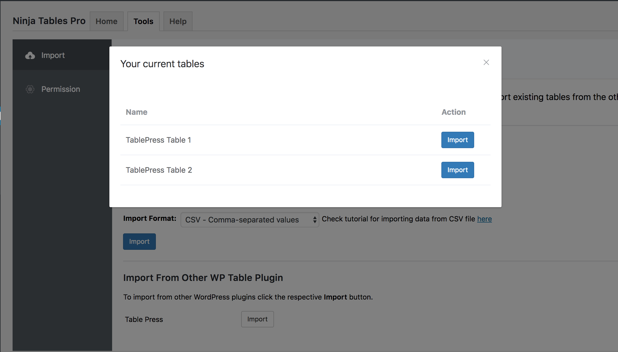Click the Table Press Import button
618x352 pixels.
coord(257,319)
